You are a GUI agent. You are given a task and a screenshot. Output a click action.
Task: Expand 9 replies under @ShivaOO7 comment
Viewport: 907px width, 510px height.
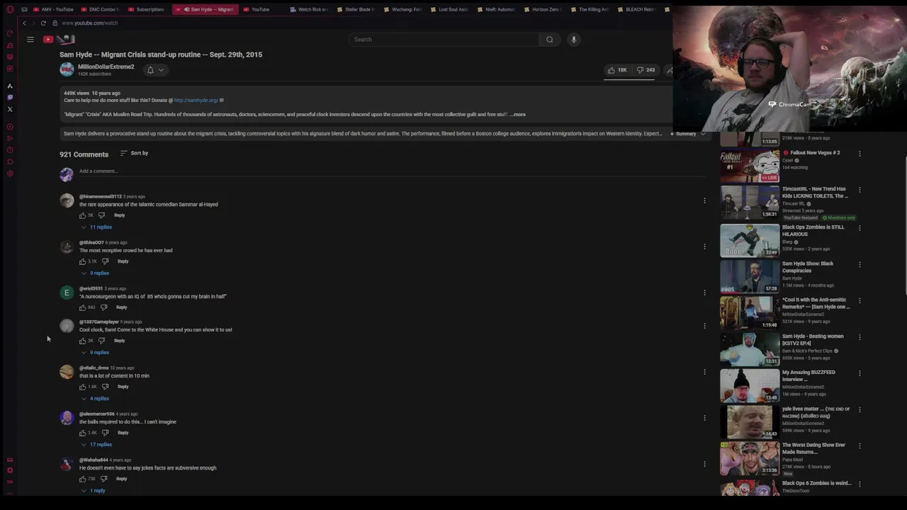tap(96, 273)
